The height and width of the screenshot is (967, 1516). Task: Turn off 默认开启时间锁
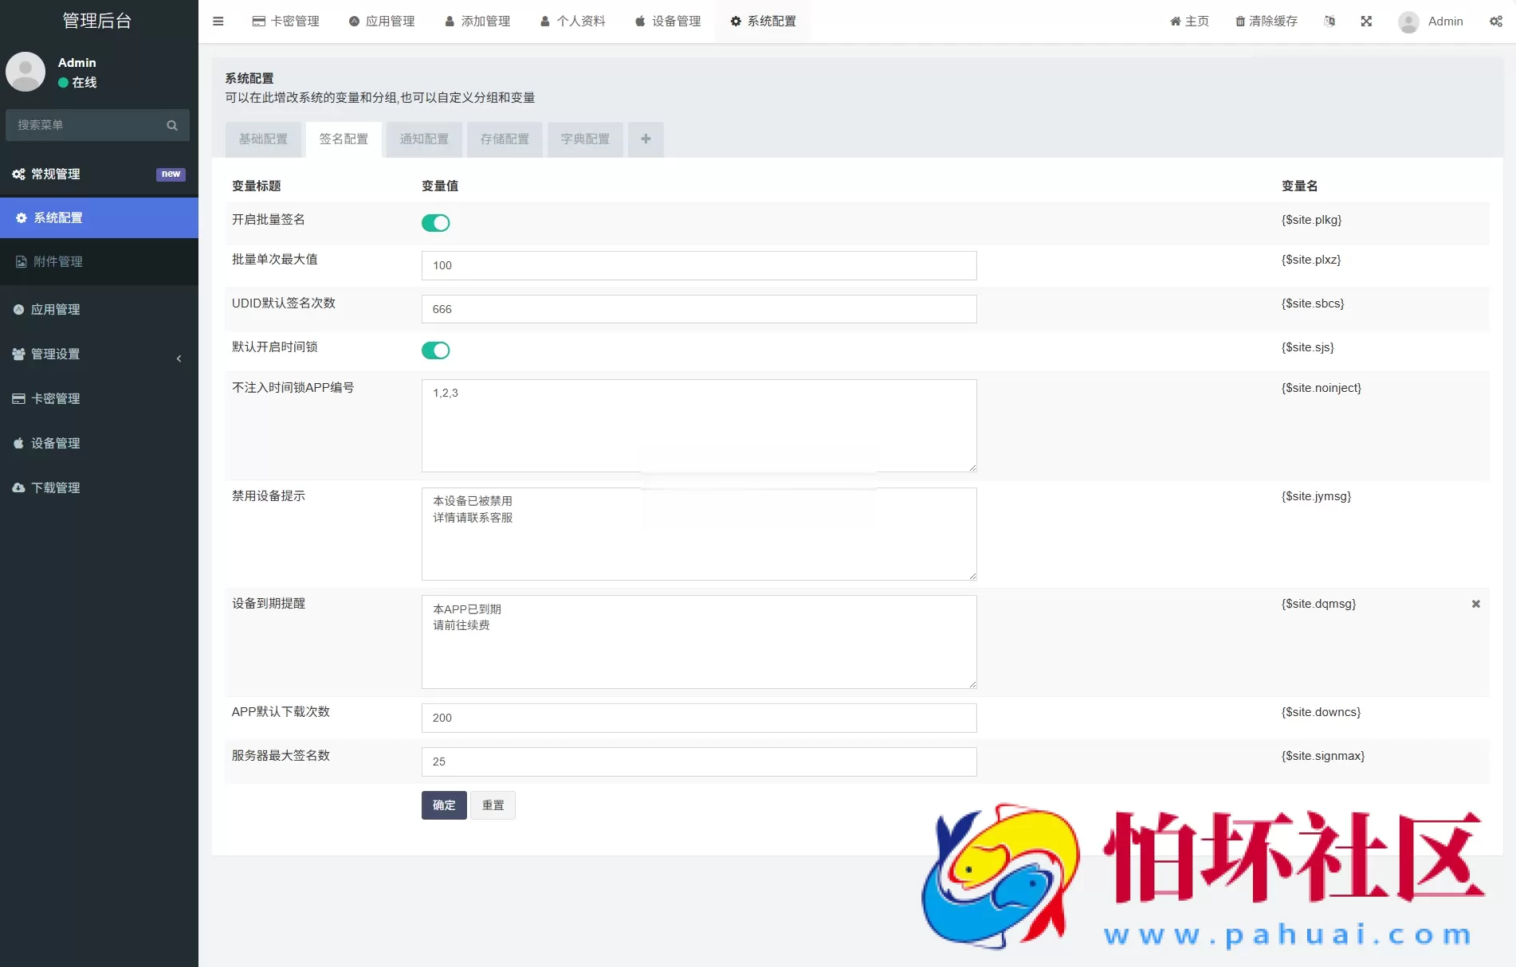tap(435, 350)
